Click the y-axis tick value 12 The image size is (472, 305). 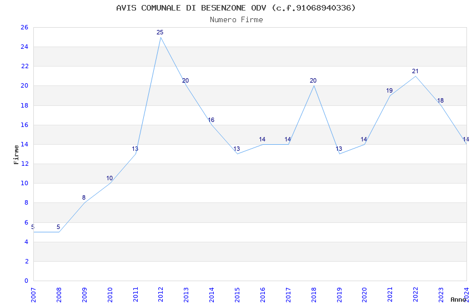tap(24, 164)
